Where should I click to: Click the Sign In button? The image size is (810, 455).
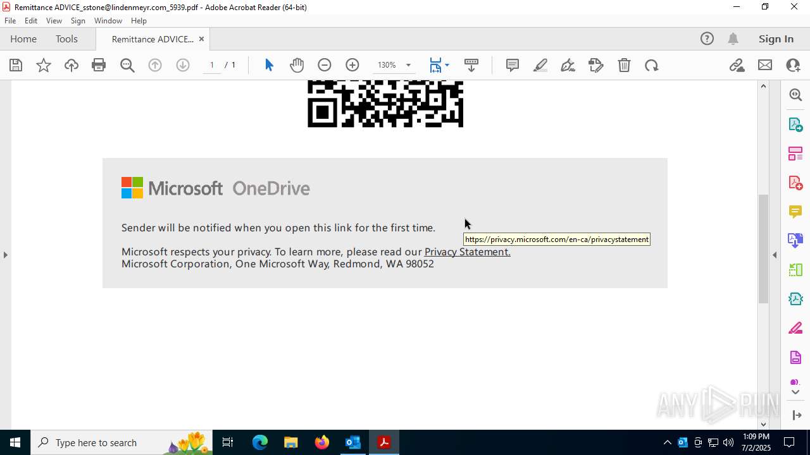(x=776, y=39)
